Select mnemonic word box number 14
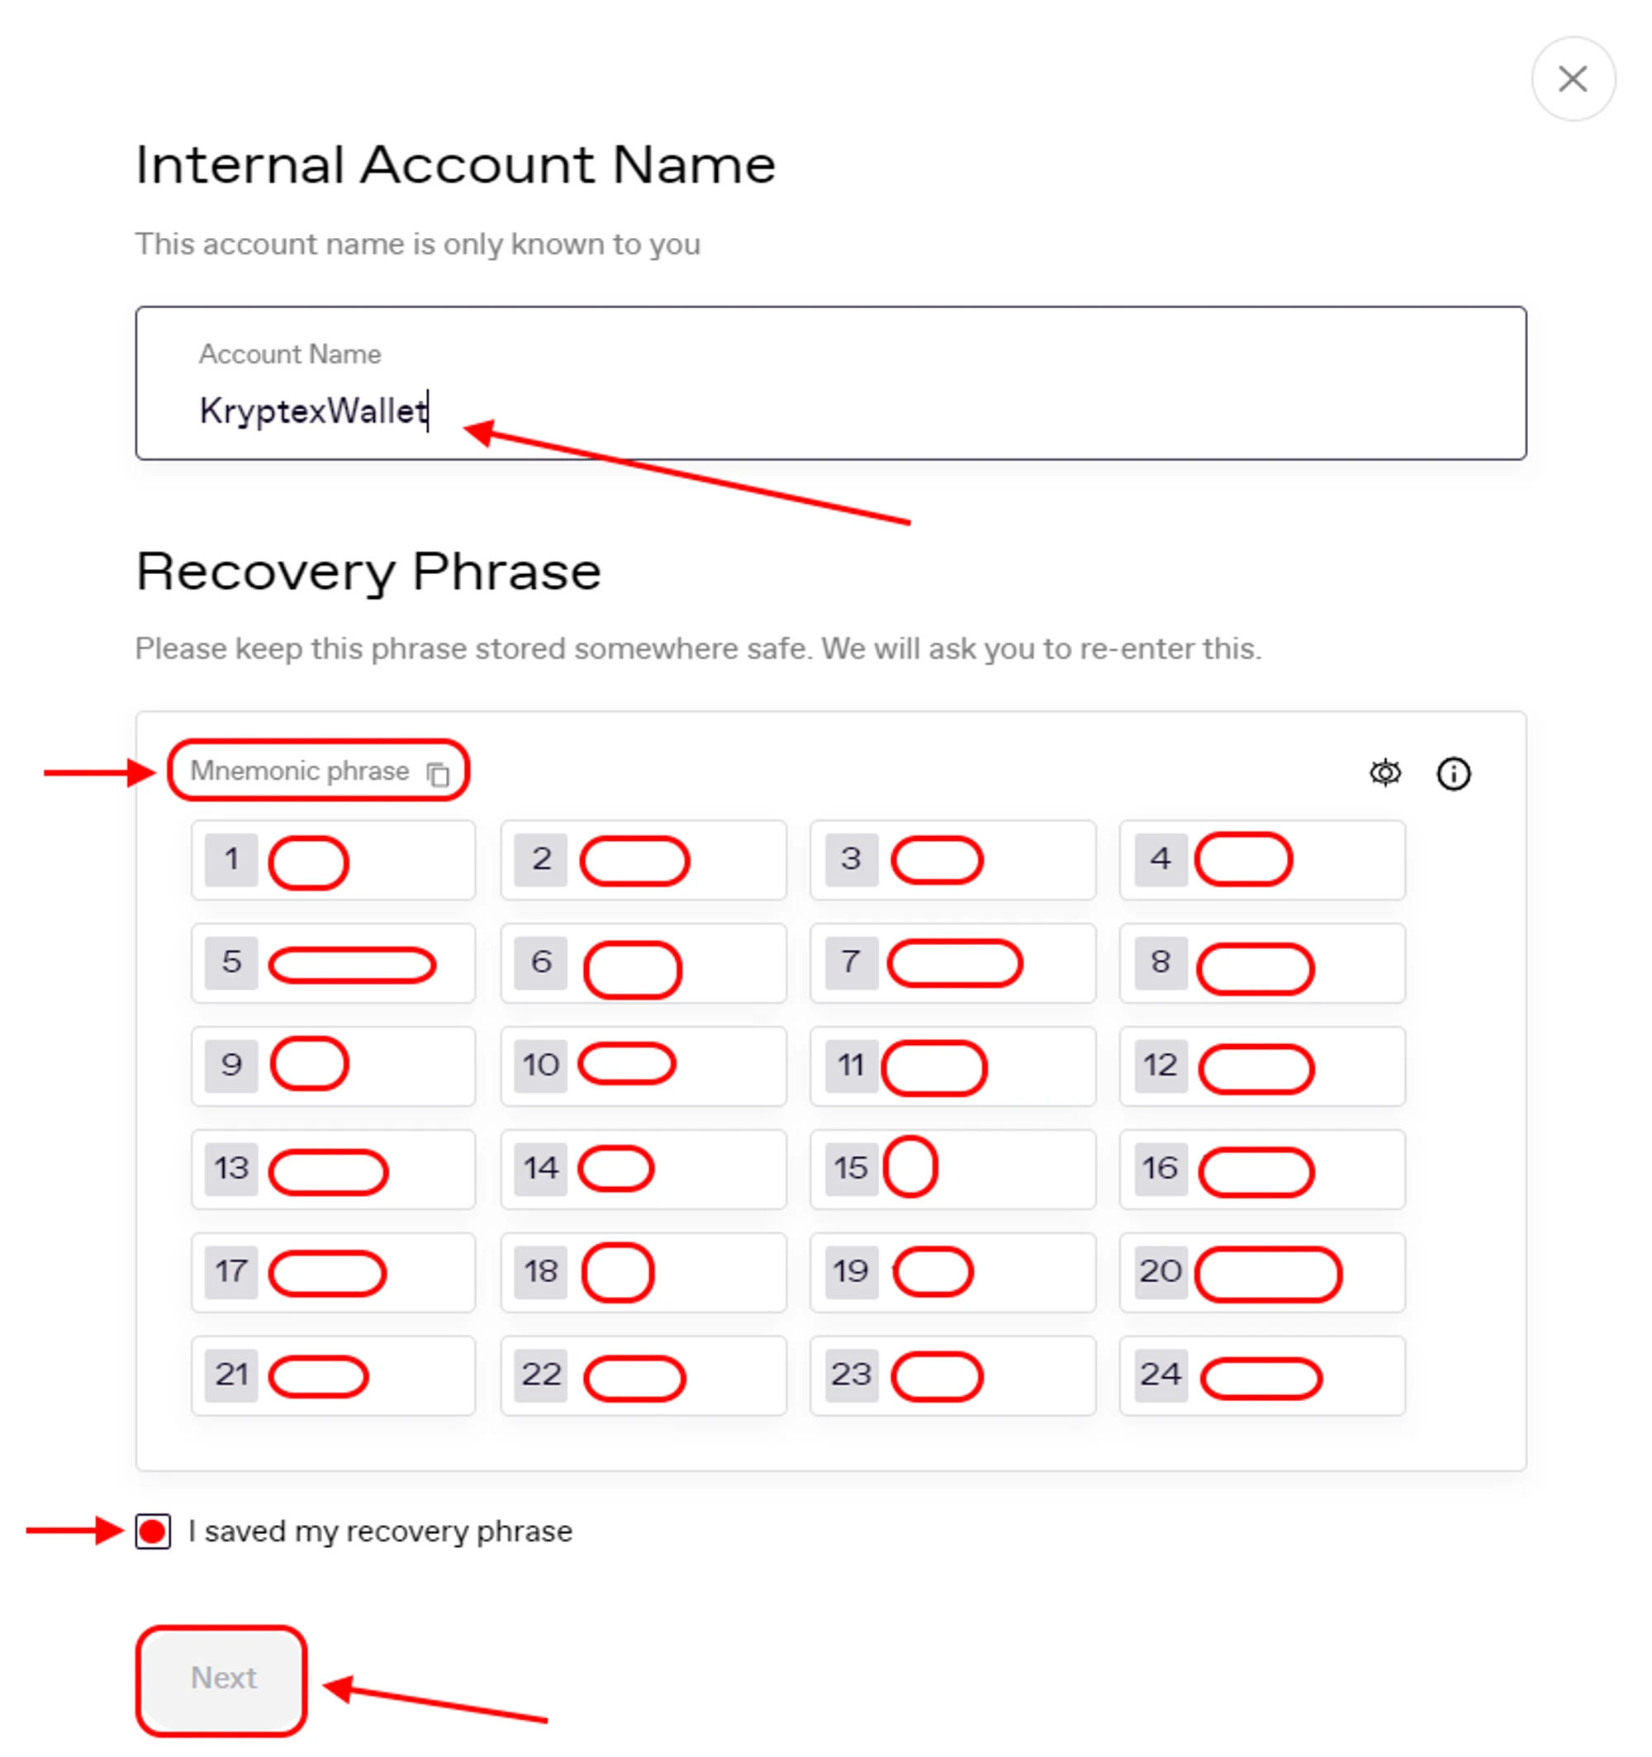Viewport: 1652px width, 1757px height. [643, 1168]
